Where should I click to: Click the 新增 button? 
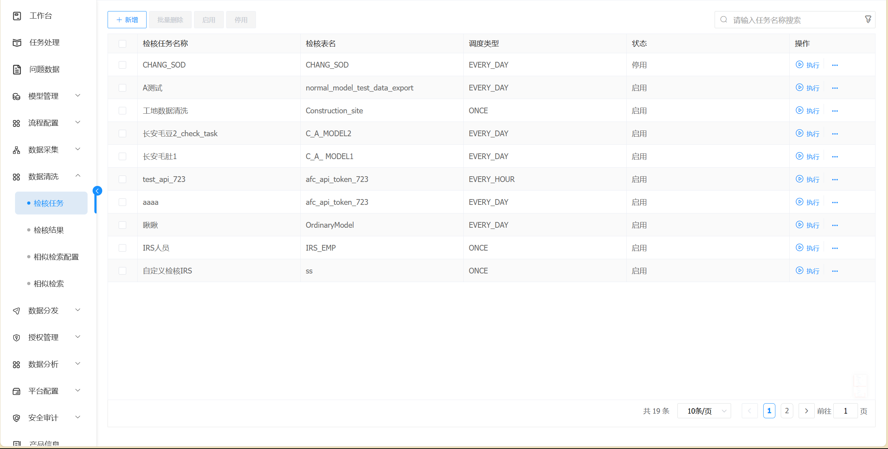click(x=127, y=20)
